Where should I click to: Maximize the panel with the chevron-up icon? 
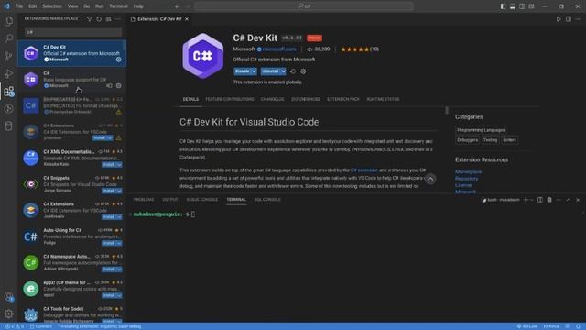point(568,200)
